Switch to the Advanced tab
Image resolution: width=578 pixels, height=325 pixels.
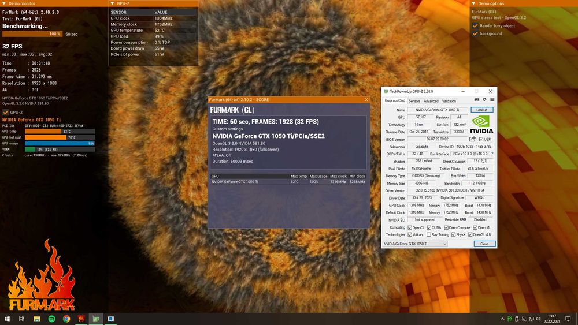coord(431,101)
